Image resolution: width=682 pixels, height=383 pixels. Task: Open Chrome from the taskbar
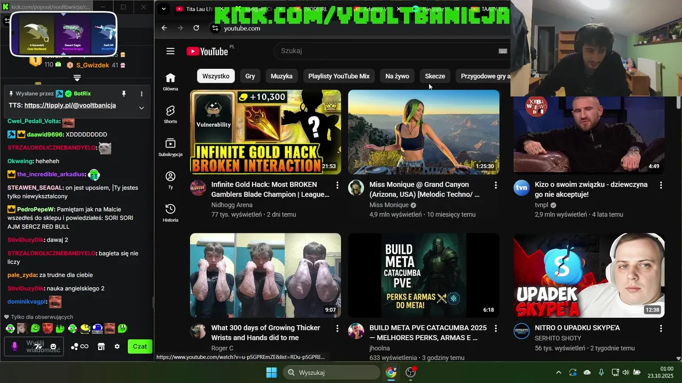[391, 372]
